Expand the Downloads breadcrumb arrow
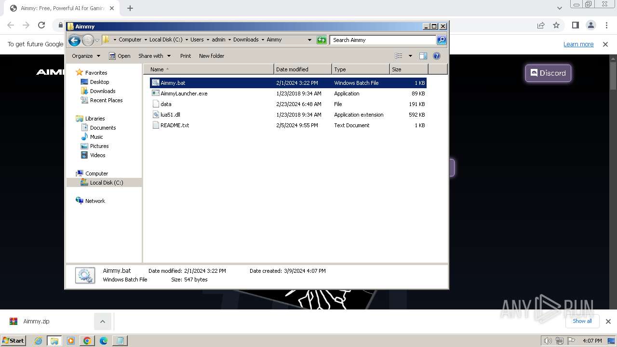The width and height of the screenshot is (617, 347). (263, 40)
